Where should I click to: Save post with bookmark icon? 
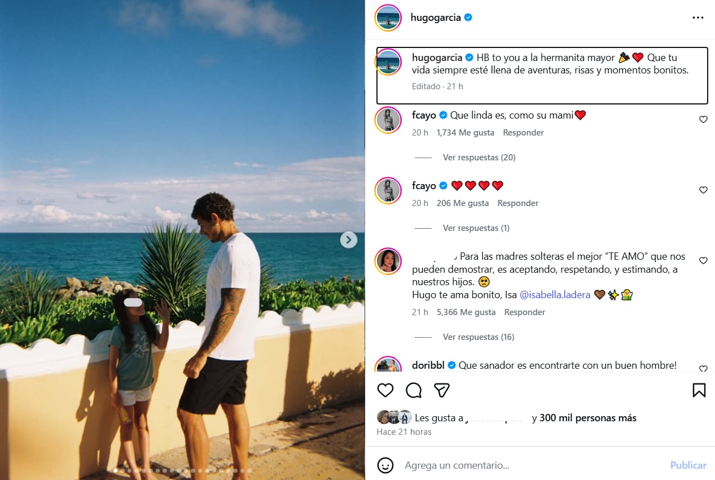click(x=699, y=390)
